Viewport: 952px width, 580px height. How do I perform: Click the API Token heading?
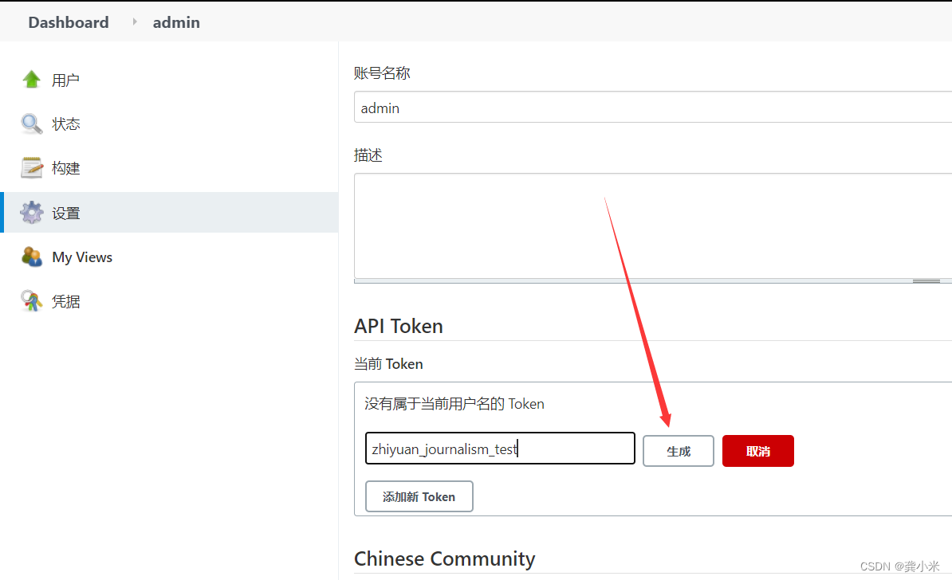point(399,327)
